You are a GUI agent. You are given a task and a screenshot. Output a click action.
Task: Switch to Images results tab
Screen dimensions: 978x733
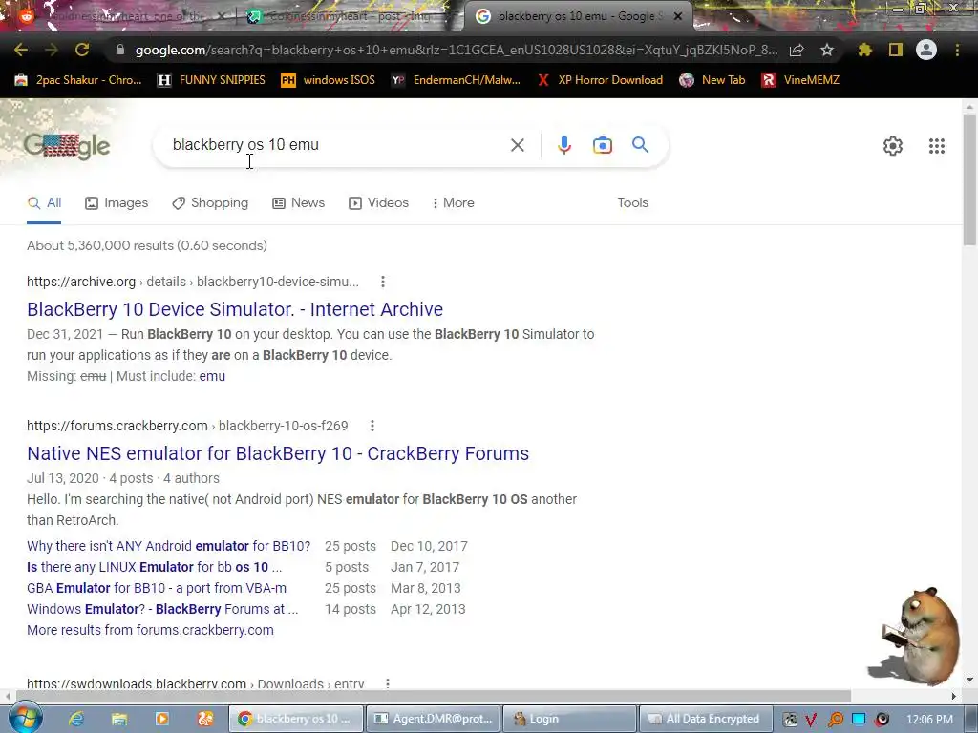pyautogui.click(x=117, y=202)
